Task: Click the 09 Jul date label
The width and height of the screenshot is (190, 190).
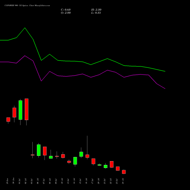Action: coord(56,181)
